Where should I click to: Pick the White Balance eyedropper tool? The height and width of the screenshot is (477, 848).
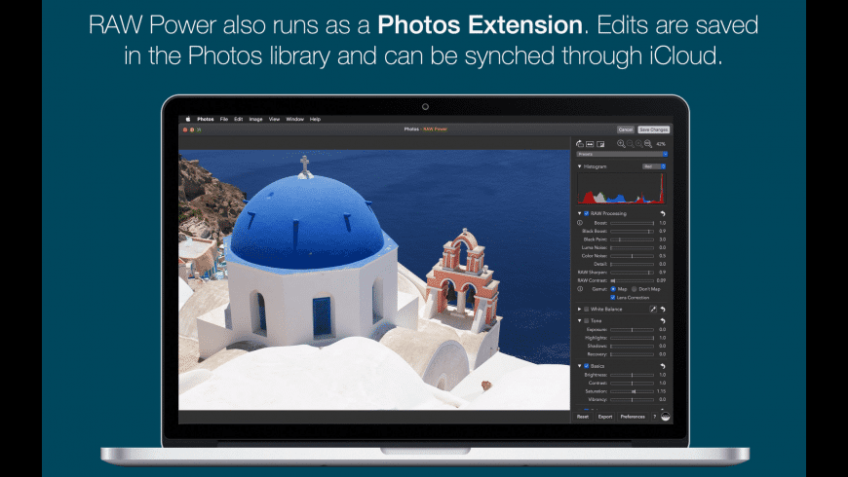pos(653,309)
